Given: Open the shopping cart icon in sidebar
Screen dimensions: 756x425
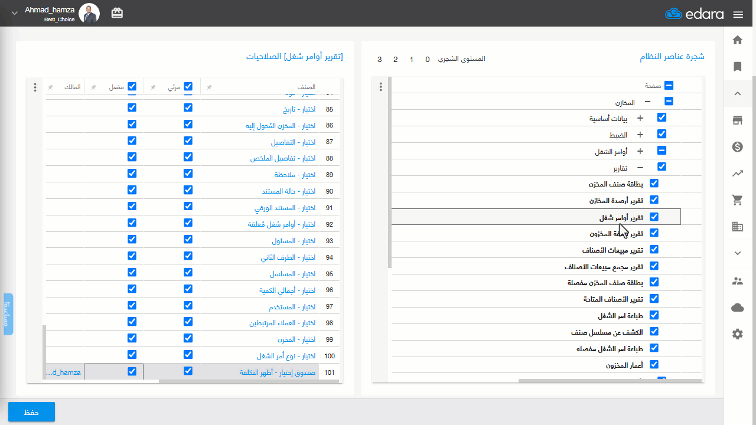Looking at the screenshot, I should [x=737, y=200].
